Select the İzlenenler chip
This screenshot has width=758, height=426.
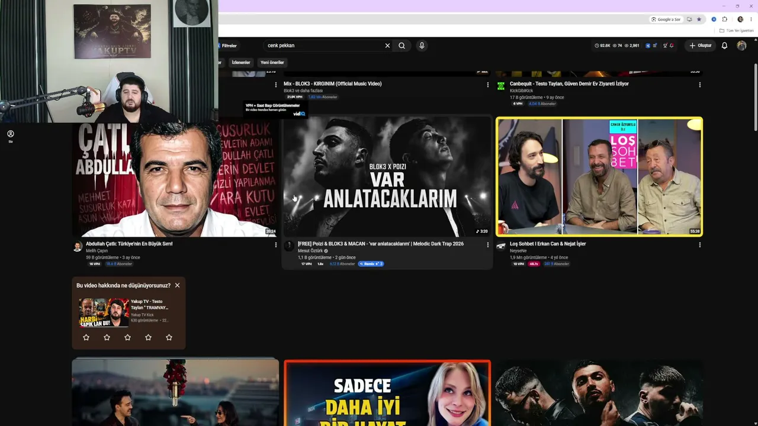click(x=240, y=62)
